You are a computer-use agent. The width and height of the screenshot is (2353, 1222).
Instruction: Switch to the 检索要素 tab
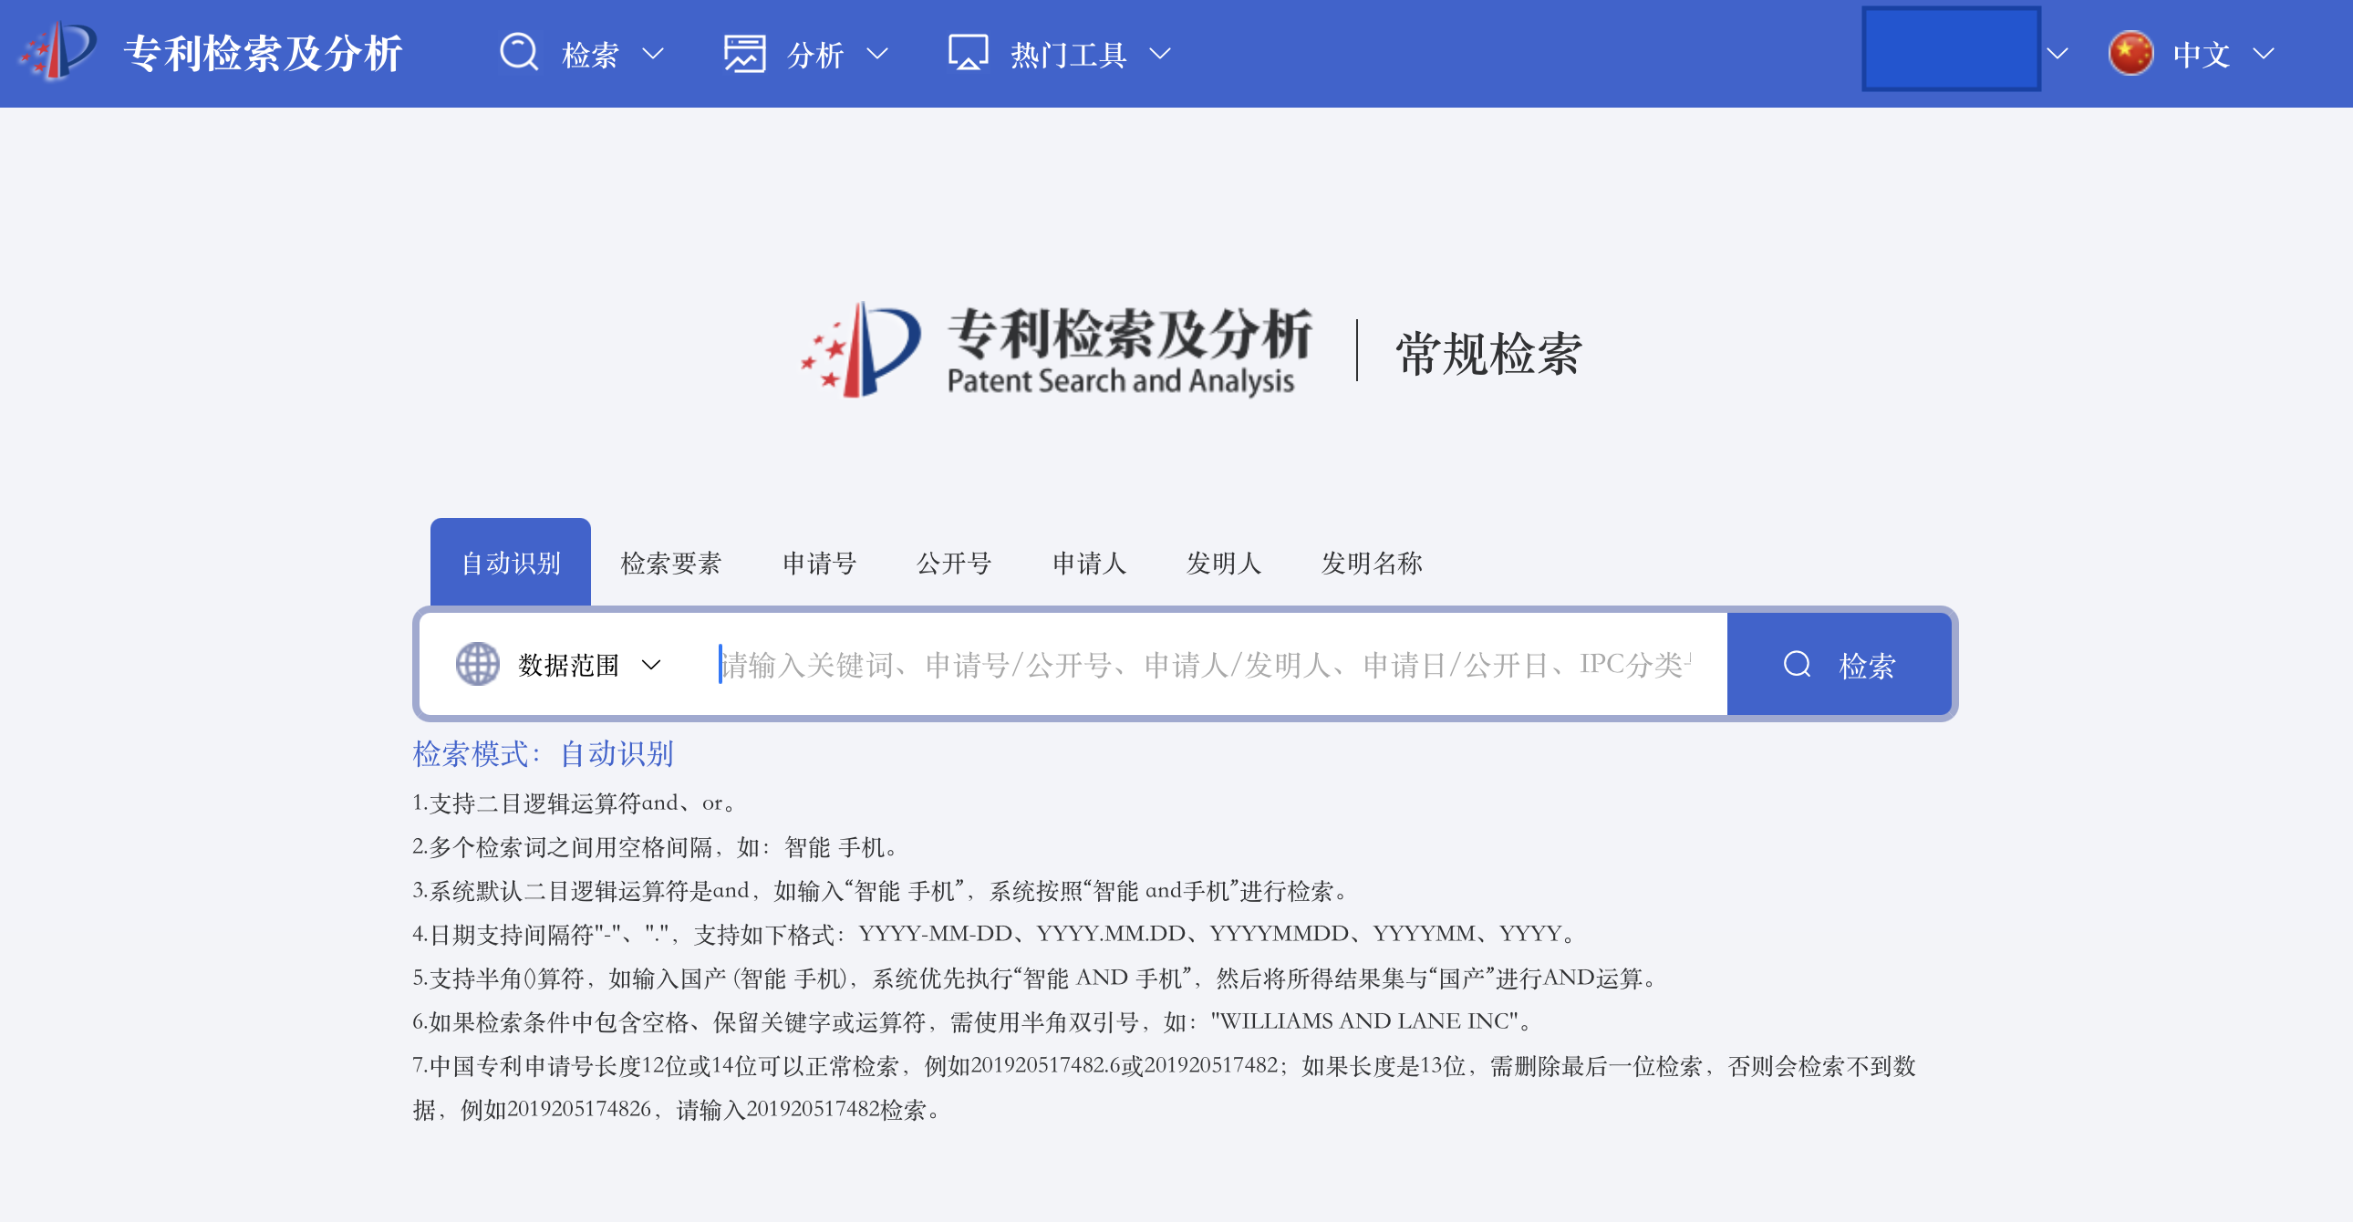coord(670,563)
